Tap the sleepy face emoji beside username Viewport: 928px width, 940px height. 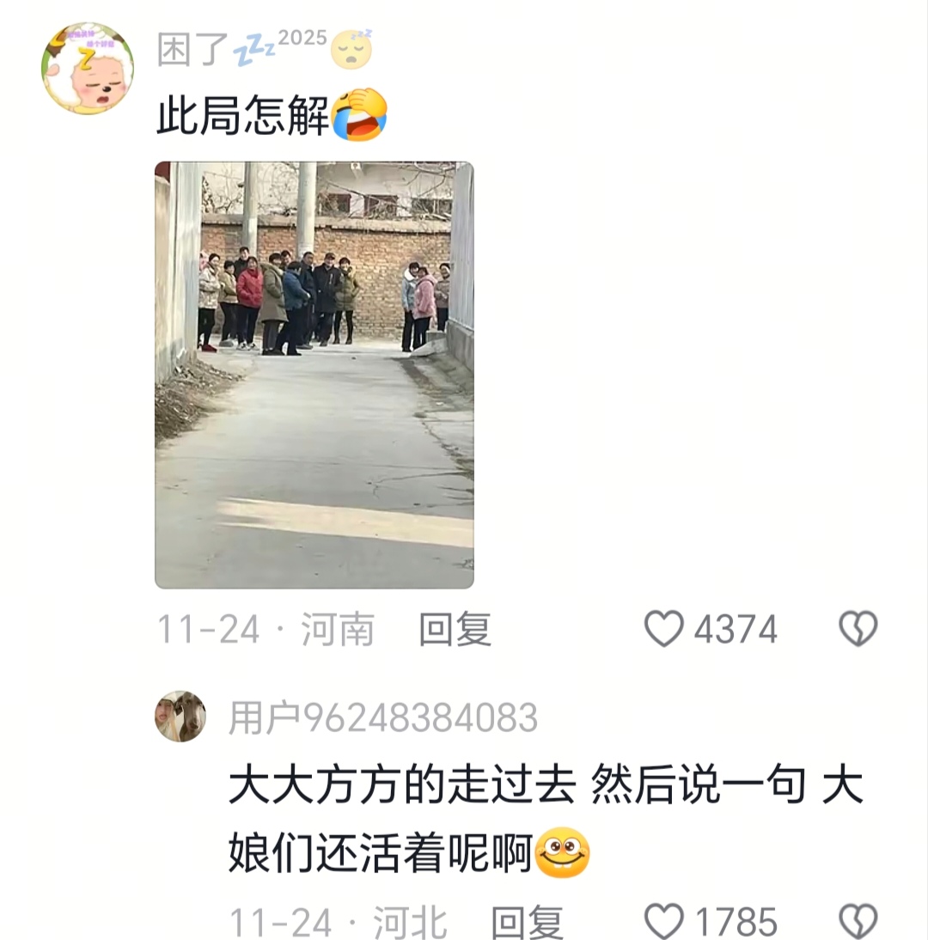click(351, 48)
